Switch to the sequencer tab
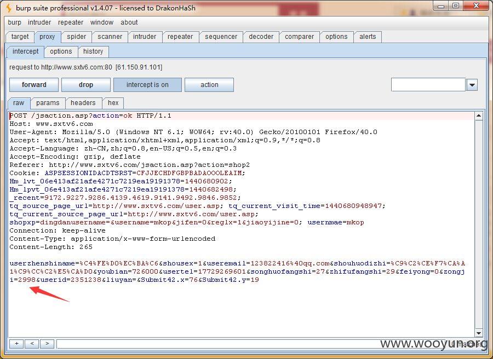The width and height of the screenshot is (493, 359). coord(221,37)
